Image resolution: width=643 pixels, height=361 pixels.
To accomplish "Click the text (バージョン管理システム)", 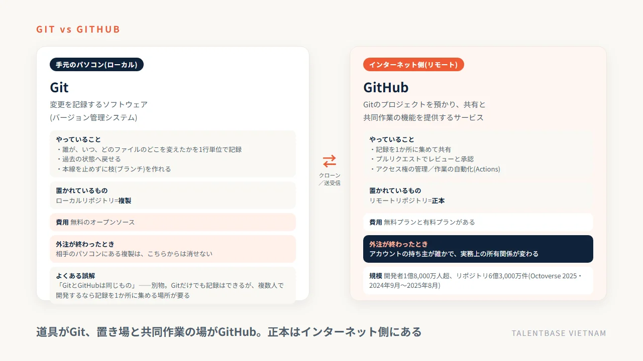I will (93, 117).
